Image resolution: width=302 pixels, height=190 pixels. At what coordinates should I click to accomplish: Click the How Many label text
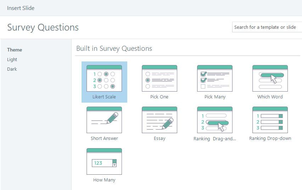pyautogui.click(x=104, y=180)
